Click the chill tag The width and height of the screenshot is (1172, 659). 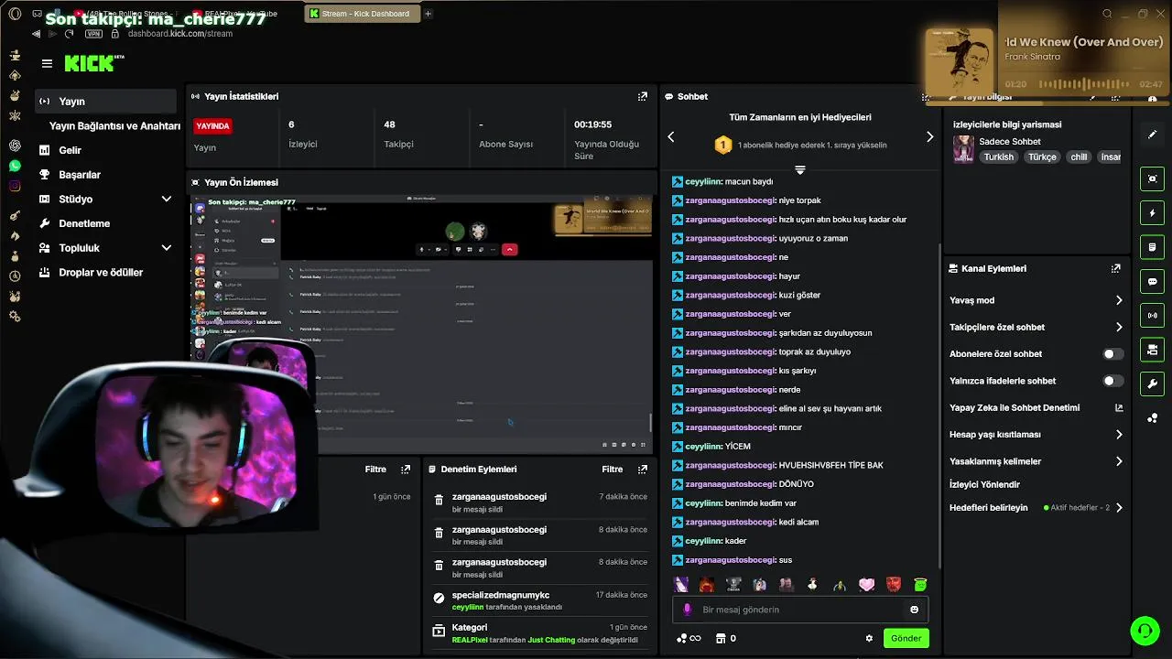pos(1079,157)
